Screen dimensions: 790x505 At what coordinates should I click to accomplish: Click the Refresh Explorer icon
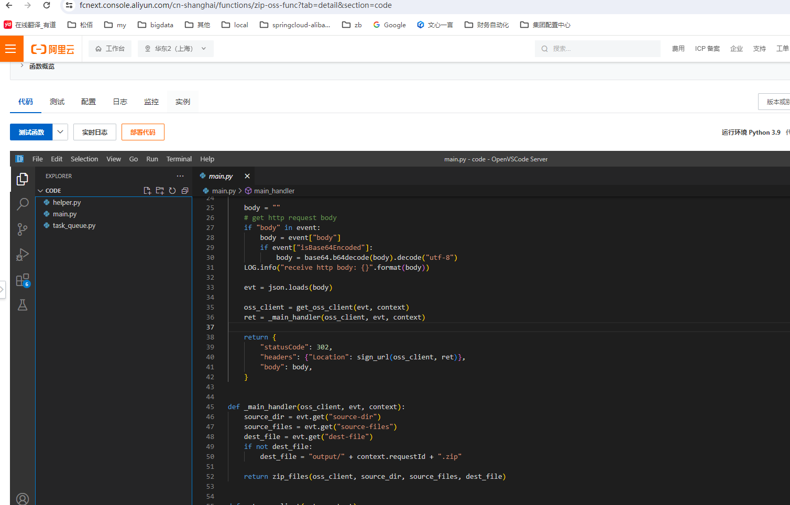click(172, 191)
